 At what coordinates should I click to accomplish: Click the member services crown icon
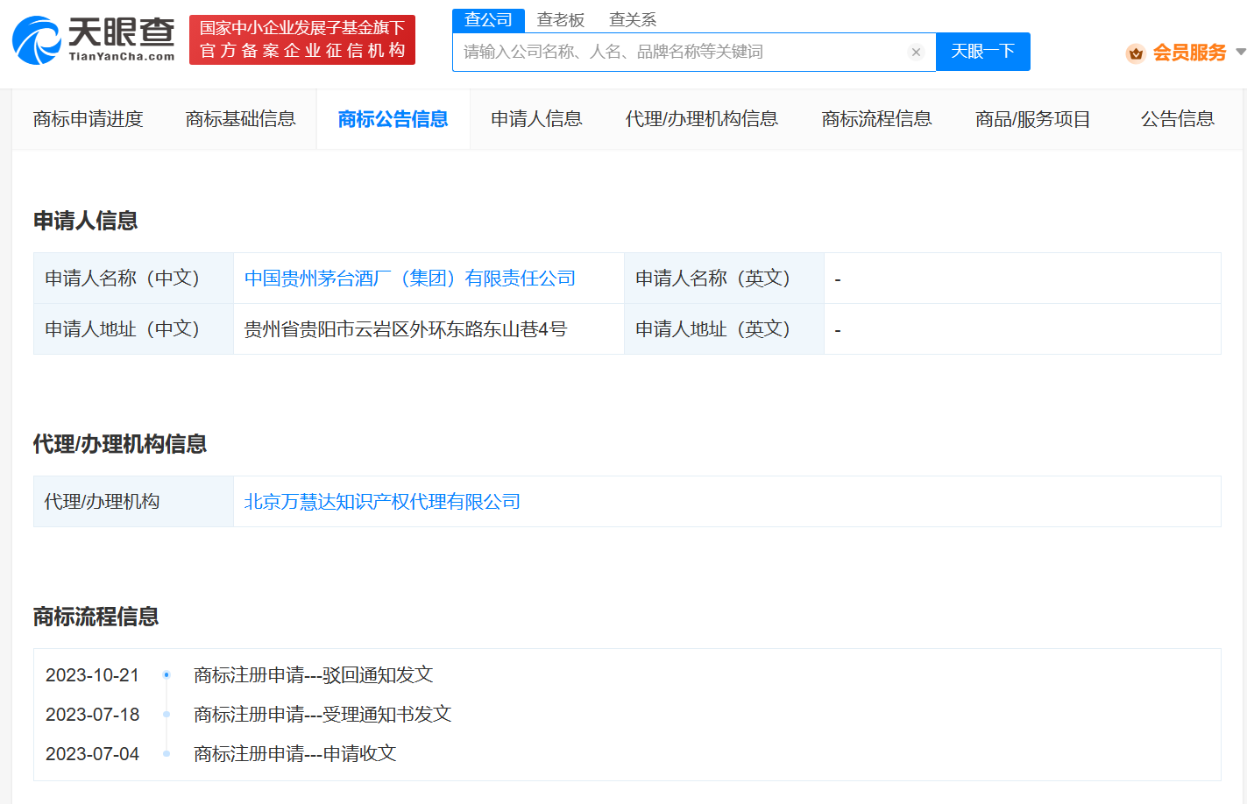1136,53
